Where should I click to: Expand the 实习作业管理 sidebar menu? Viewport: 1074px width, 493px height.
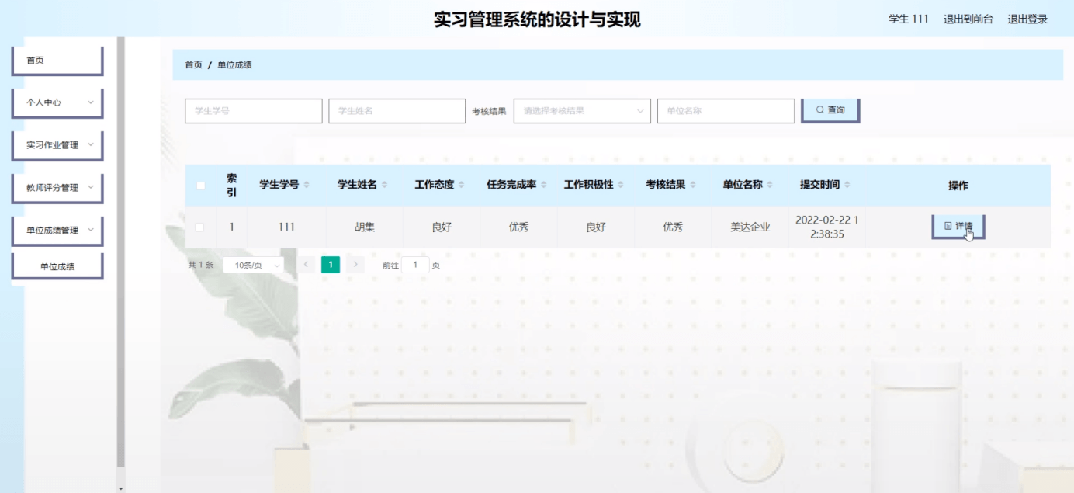point(57,145)
